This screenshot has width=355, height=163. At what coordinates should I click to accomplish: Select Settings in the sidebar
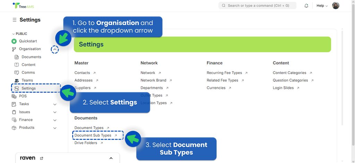[x=28, y=88]
